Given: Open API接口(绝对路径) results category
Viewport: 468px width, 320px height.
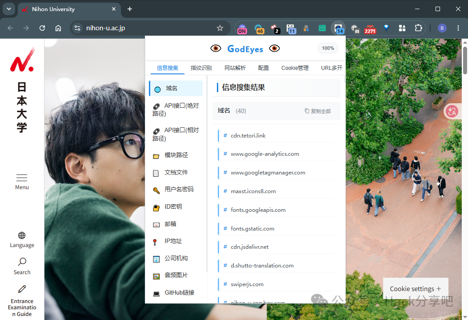Looking at the screenshot, I should [176, 109].
